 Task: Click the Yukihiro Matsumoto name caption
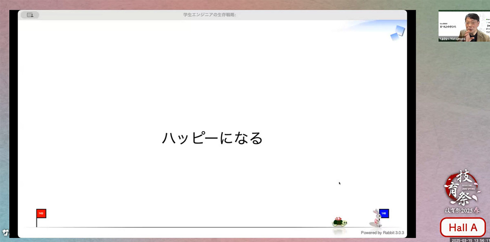pos(452,39)
